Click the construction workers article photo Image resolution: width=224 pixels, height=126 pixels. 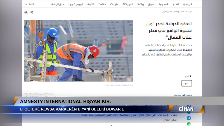(78, 51)
